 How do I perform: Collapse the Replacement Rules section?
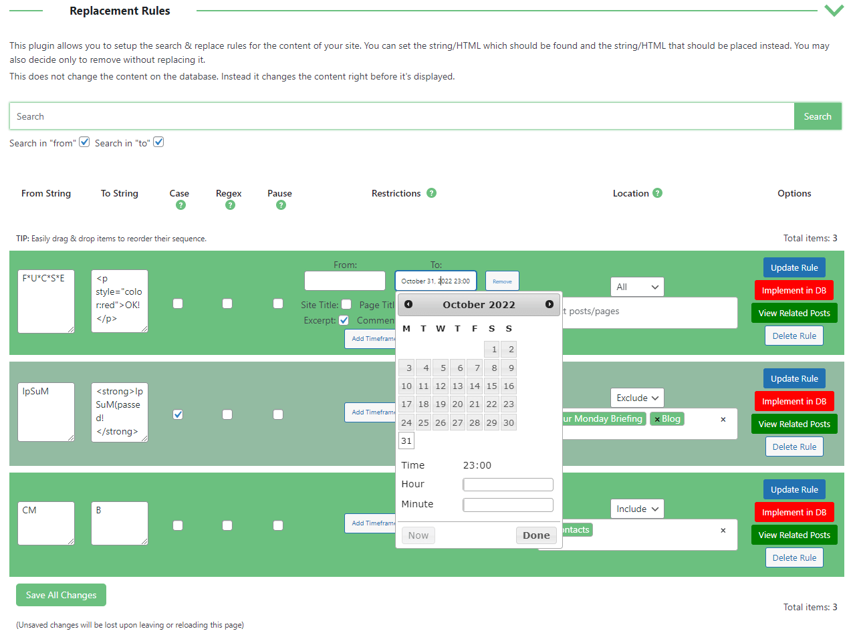[x=833, y=11]
